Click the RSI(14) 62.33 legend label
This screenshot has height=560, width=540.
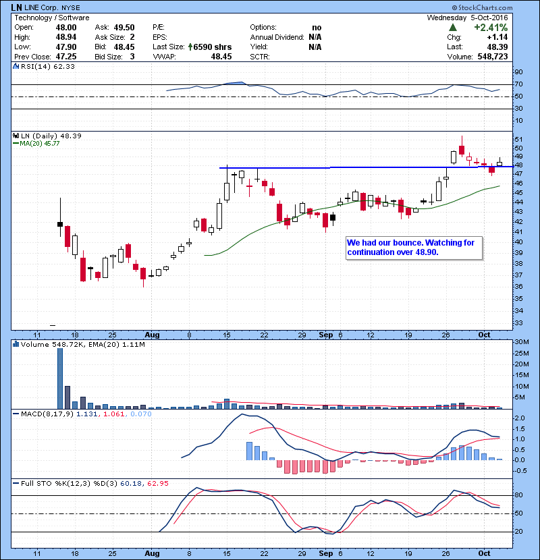[47, 66]
